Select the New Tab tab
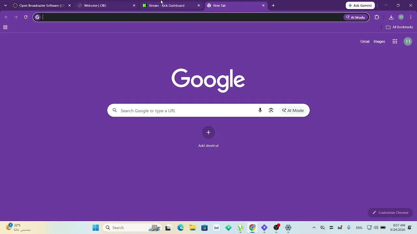 point(236,6)
